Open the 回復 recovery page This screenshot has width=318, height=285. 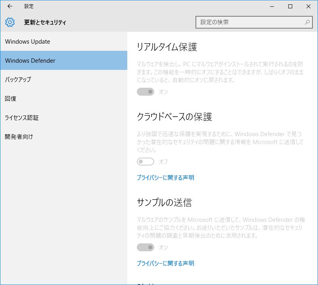[x=11, y=98]
